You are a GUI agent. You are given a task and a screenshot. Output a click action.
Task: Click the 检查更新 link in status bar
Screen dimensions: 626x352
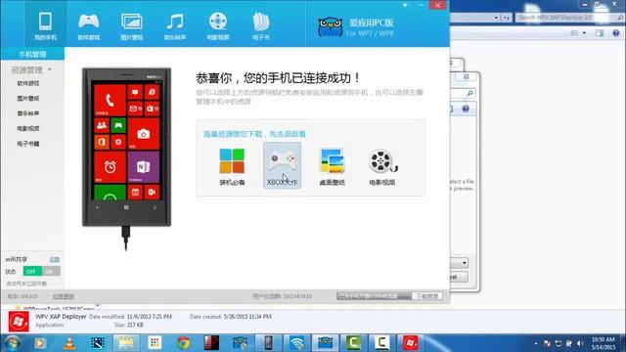tap(64, 296)
